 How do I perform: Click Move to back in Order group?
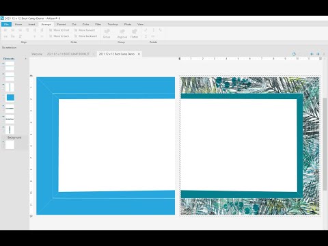pos(59,36)
